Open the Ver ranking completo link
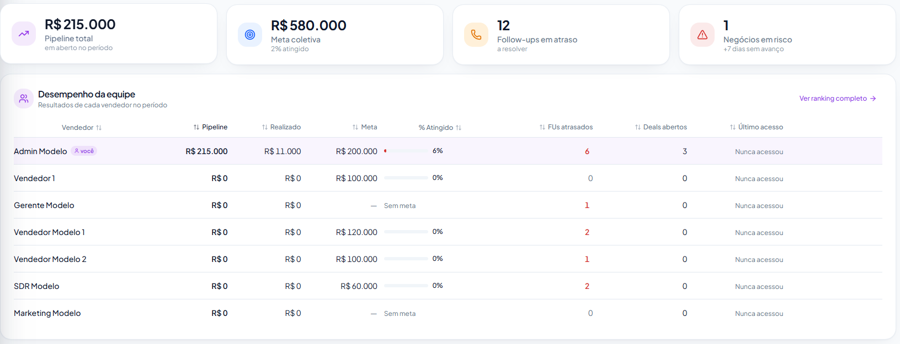The image size is (900, 344). (x=838, y=99)
